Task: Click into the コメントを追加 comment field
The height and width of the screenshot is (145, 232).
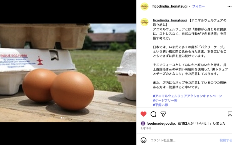Action: tap(184, 140)
